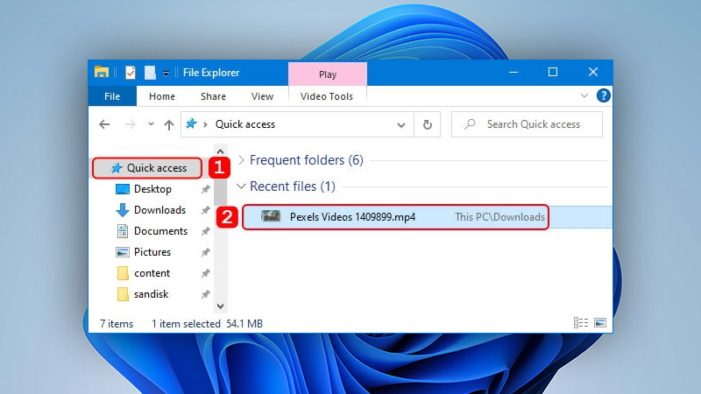Open Downloads in navigation pane
The height and width of the screenshot is (394, 701).
point(159,210)
